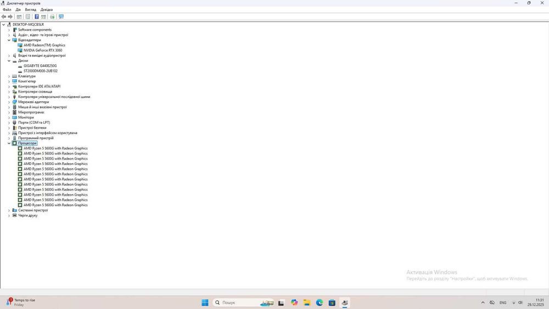Show hidden tray icons chevron
This screenshot has width=549, height=309.
[483, 302]
